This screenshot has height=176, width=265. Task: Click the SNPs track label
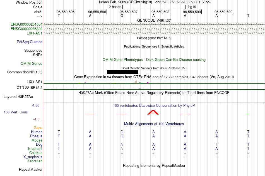pyautogui.click(x=38, y=55)
